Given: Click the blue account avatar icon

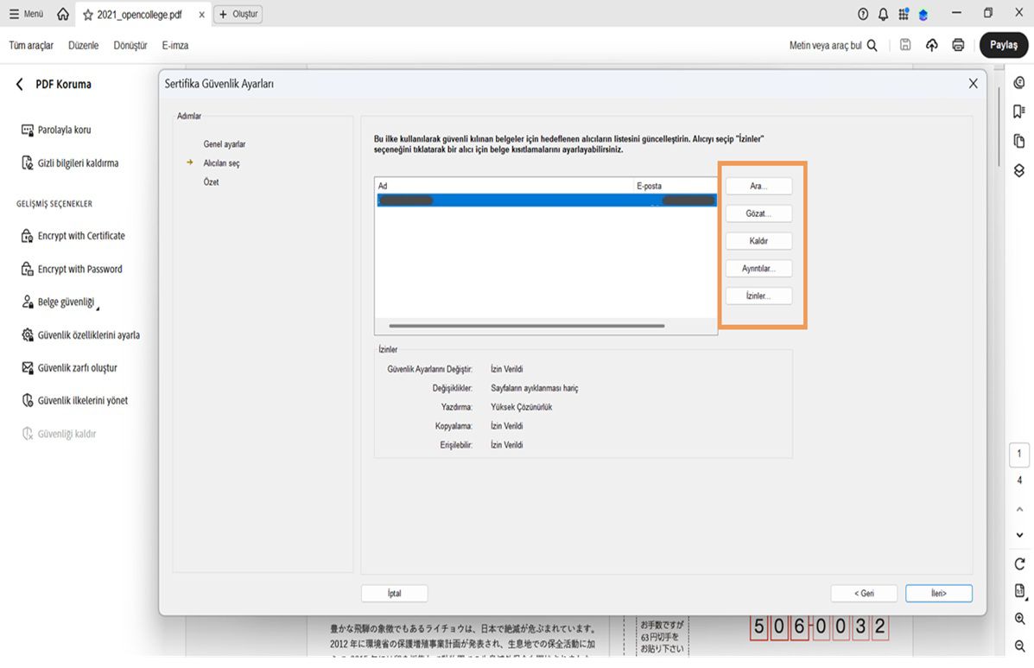Looking at the screenshot, I should tap(923, 15).
